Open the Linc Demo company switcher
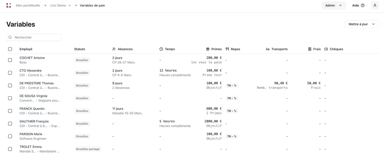The image size is (385, 158). pyautogui.click(x=60, y=5)
